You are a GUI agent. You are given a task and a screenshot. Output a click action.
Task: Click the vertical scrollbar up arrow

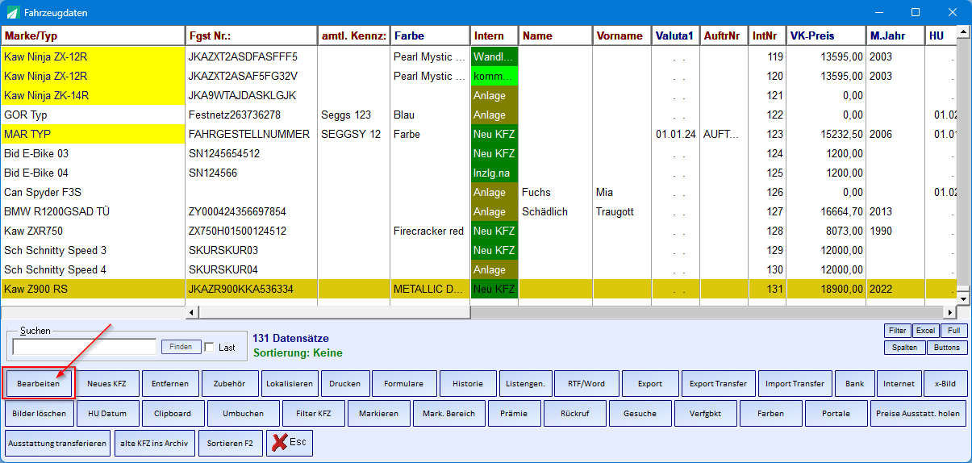[962, 33]
